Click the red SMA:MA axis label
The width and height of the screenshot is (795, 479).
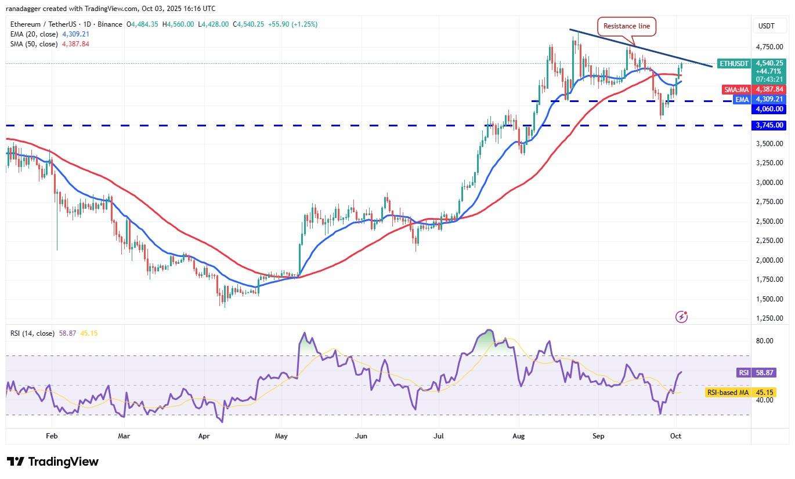click(737, 90)
